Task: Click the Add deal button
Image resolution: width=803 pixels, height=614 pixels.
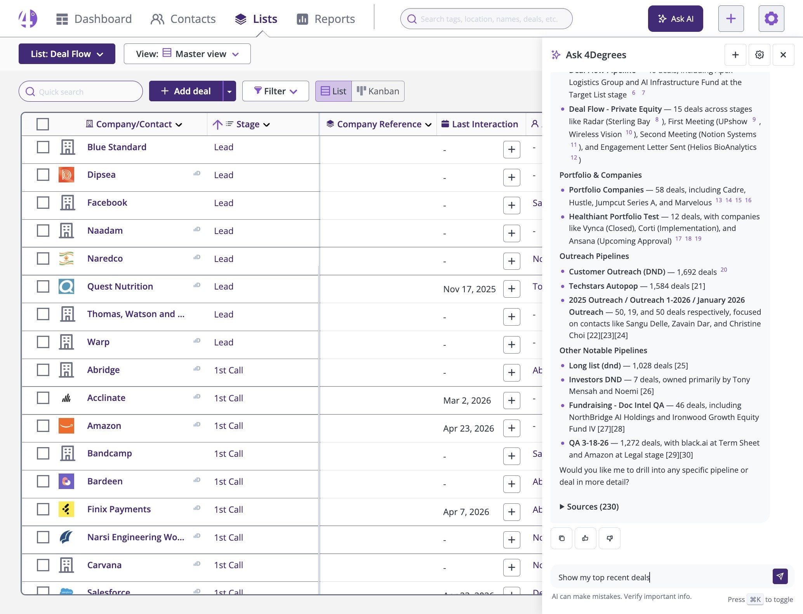Action: click(186, 91)
